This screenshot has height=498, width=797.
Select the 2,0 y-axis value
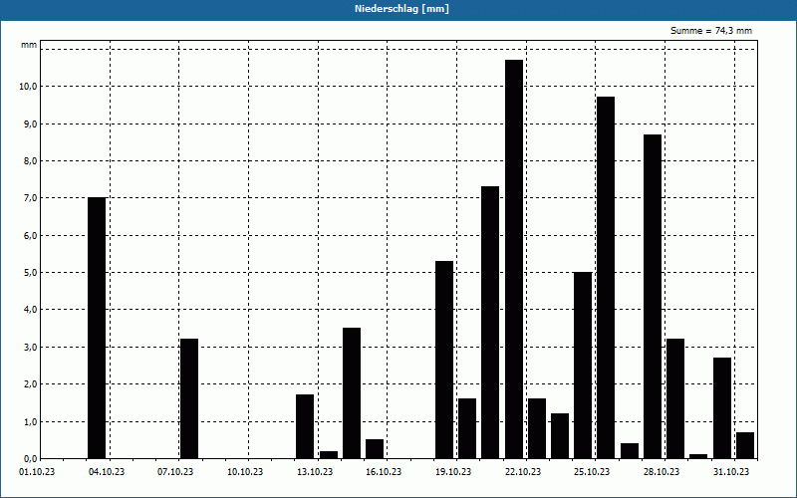coord(31,384)
